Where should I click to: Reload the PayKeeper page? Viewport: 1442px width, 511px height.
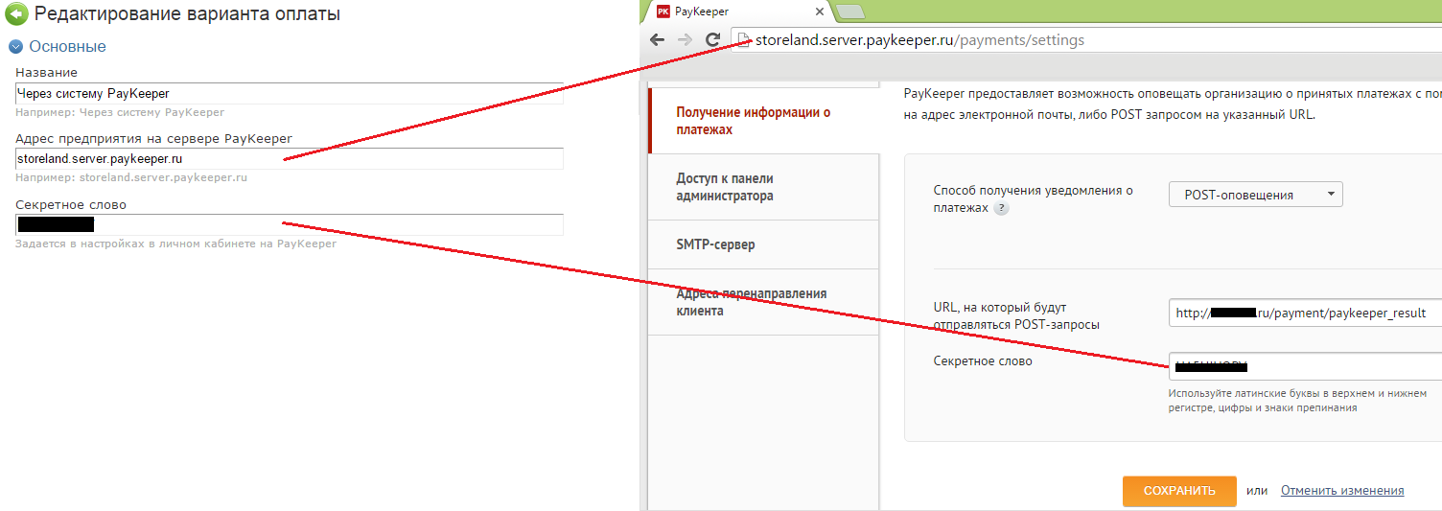pyautogui.click(x=712, y=40)
